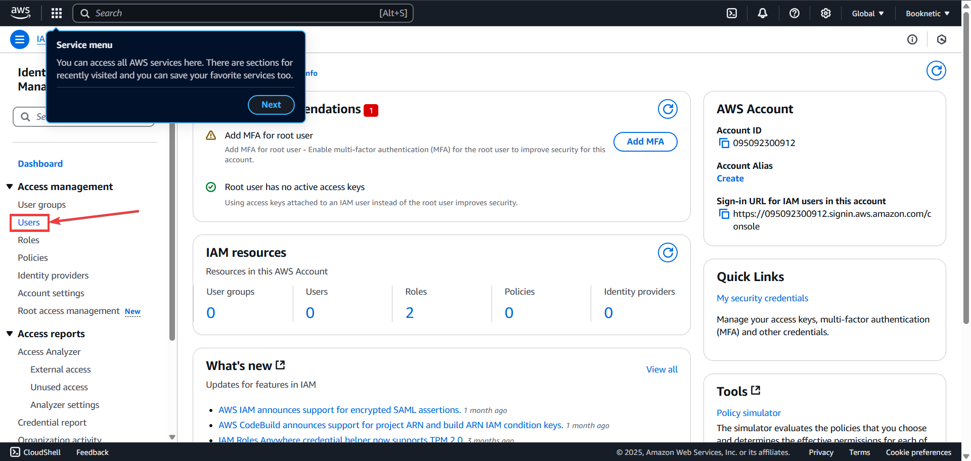
Task: Click the Users count of 0
Action: pyautogui.click(x=310, y=313)
